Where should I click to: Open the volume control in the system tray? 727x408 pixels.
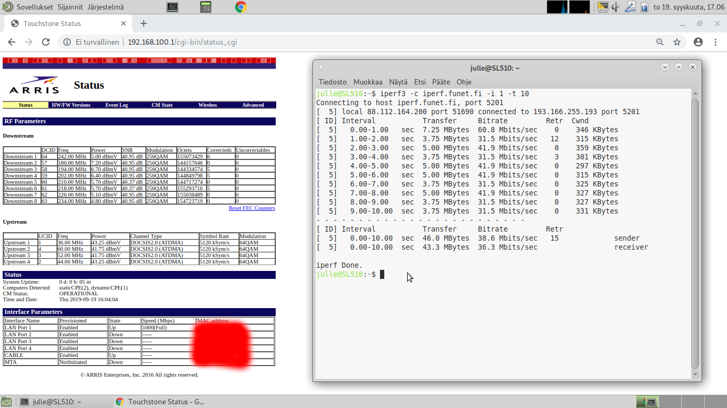[616, 7]
